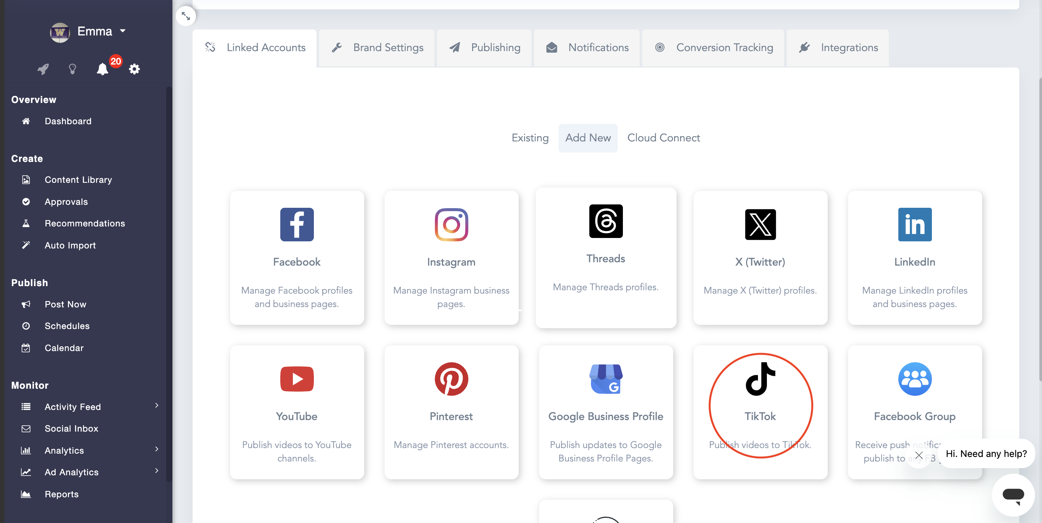Click the Reports chart icon
This screenshot has width=1042, height=523.
(x=26, y=494)
